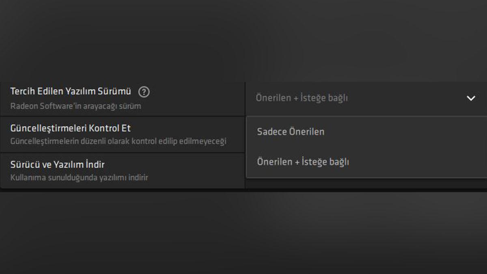
Task: Select "Sadece Önerilen" from the dropdown
Action: (x=291, y=131)
